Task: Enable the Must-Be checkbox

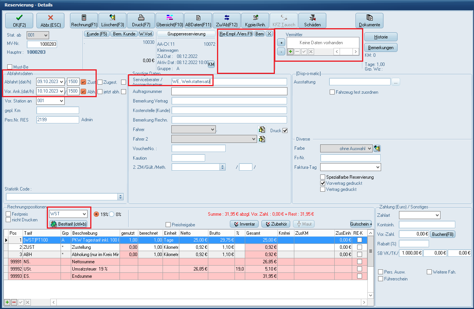Action: pyautogui.click(x=10, y=67)
